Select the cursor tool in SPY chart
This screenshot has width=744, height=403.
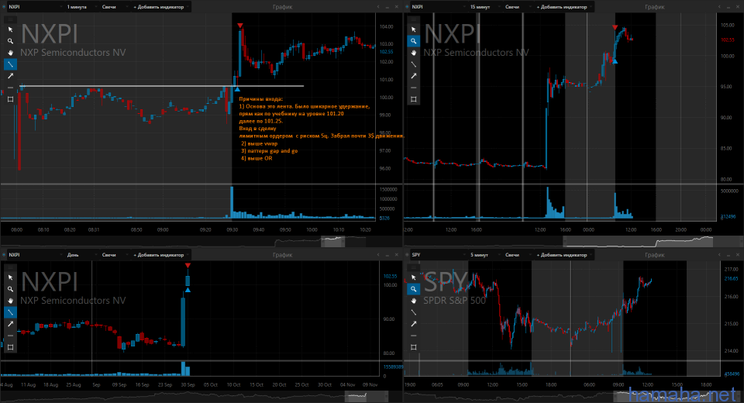[414, 277]
